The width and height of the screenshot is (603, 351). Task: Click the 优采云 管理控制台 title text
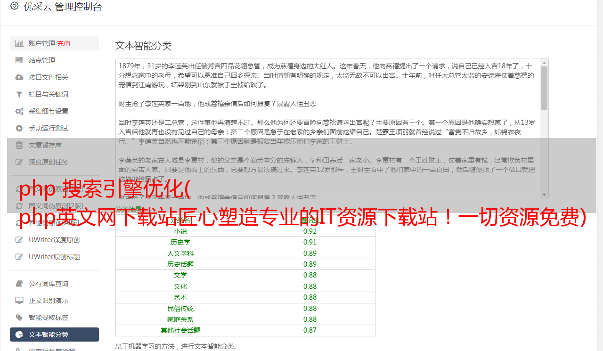coord(63,7)
